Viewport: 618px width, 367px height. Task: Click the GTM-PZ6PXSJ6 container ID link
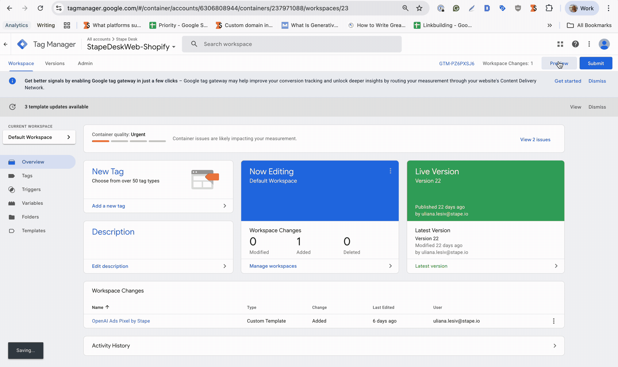tap(456, 64)
